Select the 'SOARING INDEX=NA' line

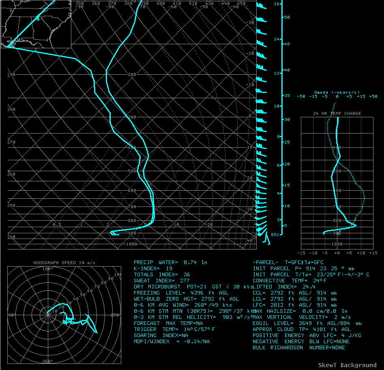click(161, 336)
